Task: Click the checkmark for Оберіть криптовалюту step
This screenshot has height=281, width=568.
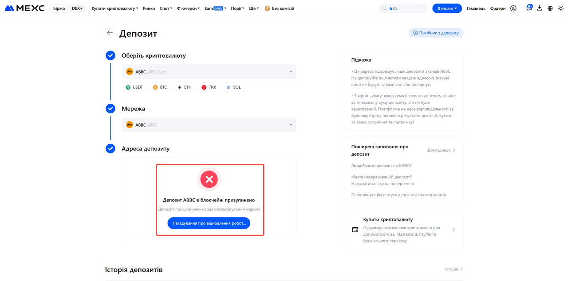Action: (110, 55)
